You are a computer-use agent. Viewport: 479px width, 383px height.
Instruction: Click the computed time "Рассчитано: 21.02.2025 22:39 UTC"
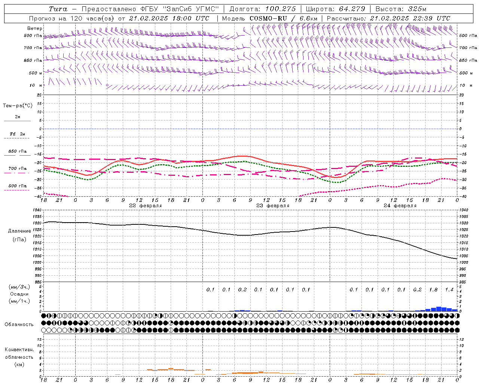click(388, 18)
